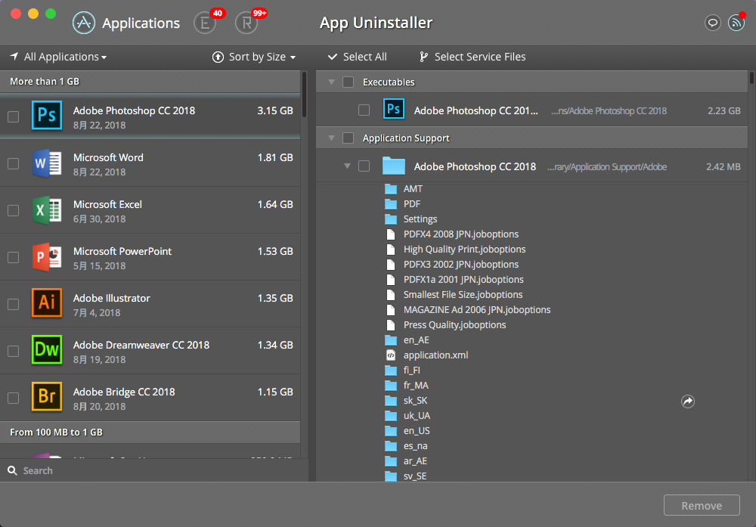Click the application.xml file icon
Image resolution: width=756 pixels, height=527 pixels.
(391, 355)
